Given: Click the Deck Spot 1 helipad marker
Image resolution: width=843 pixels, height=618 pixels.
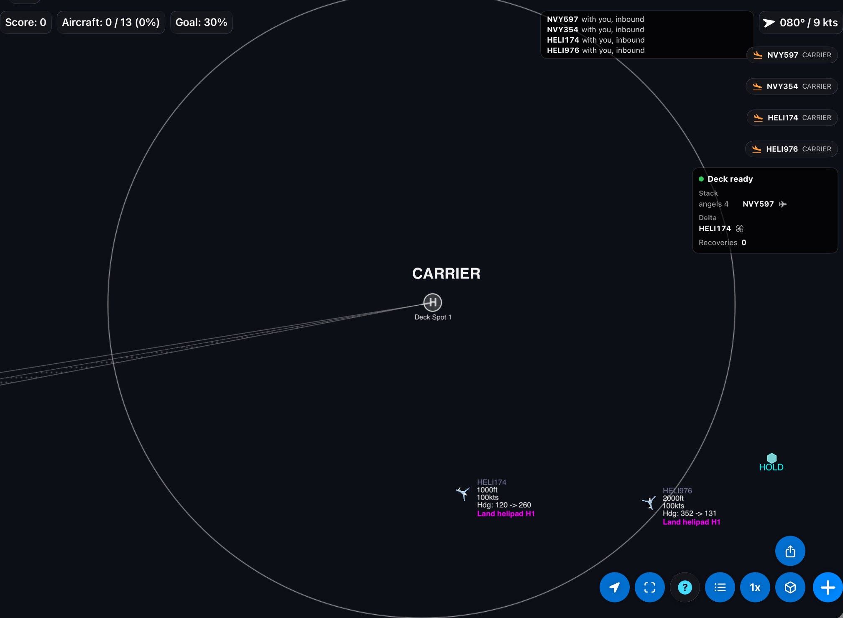Looking at the screenshot, I should pyautogui.click(x=432, y=302).
